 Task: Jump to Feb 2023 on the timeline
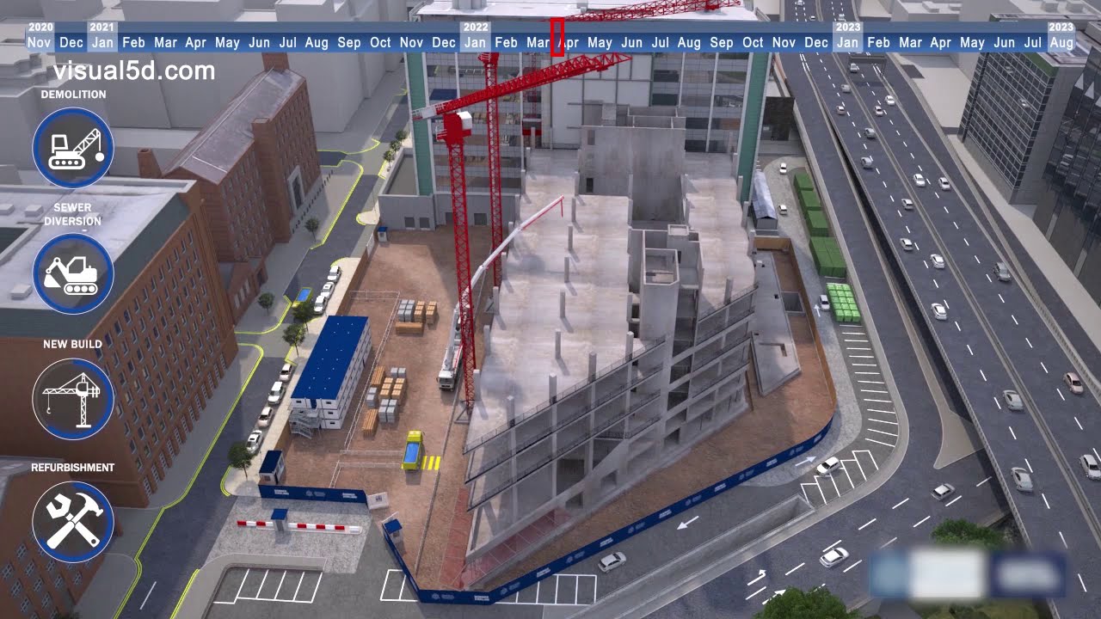pyautogui.click(x=879, y=43)
